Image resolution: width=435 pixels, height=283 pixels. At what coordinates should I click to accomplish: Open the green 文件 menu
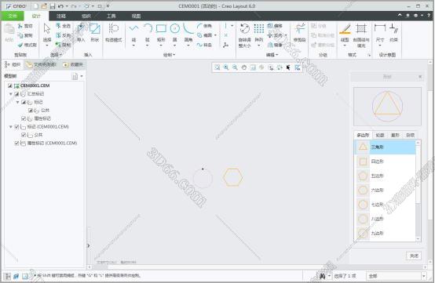13,16
